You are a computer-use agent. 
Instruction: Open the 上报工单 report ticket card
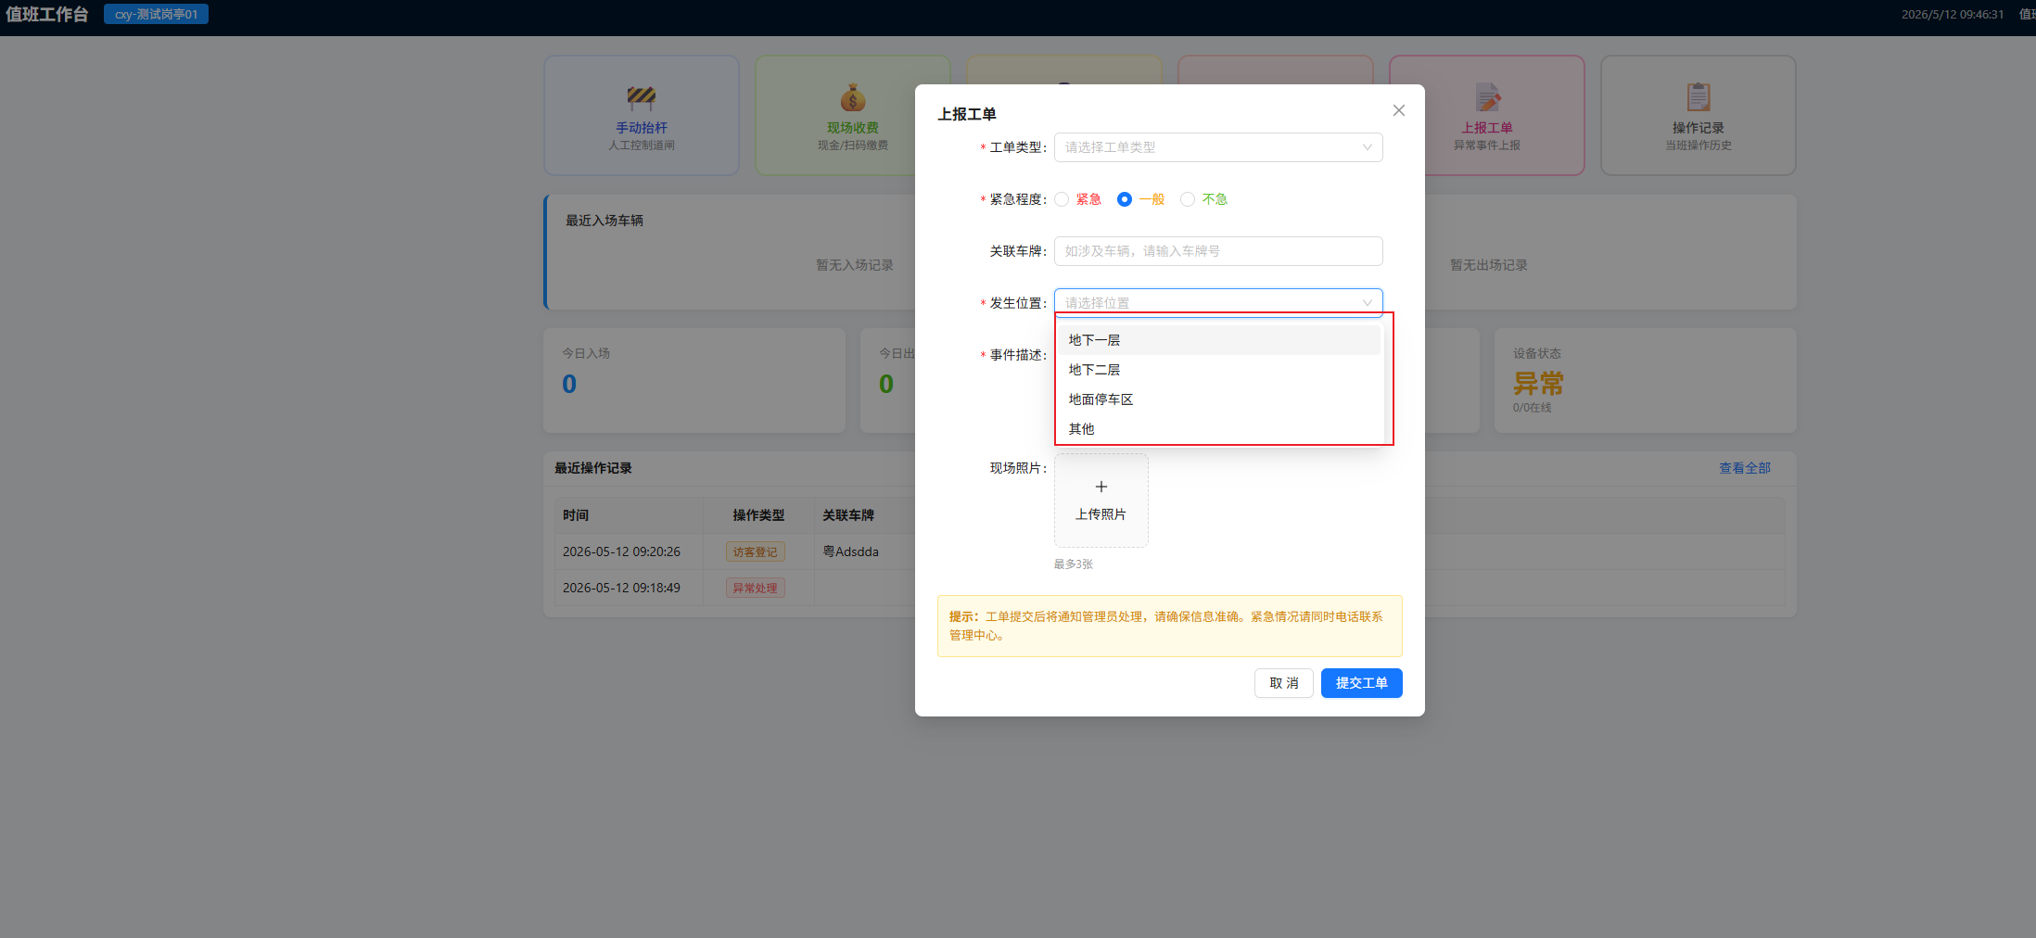pos(1487,115)
